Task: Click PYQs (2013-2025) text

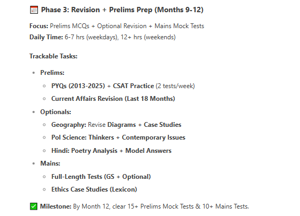Action: tap(78, 86)
